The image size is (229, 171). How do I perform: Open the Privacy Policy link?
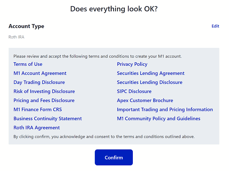[x=132, y=64]
